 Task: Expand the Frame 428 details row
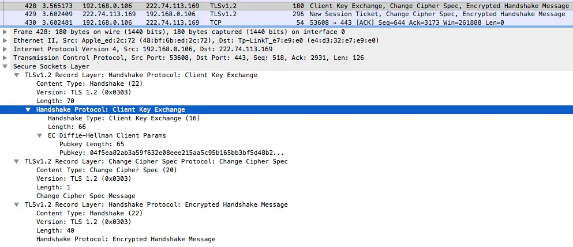5,32
